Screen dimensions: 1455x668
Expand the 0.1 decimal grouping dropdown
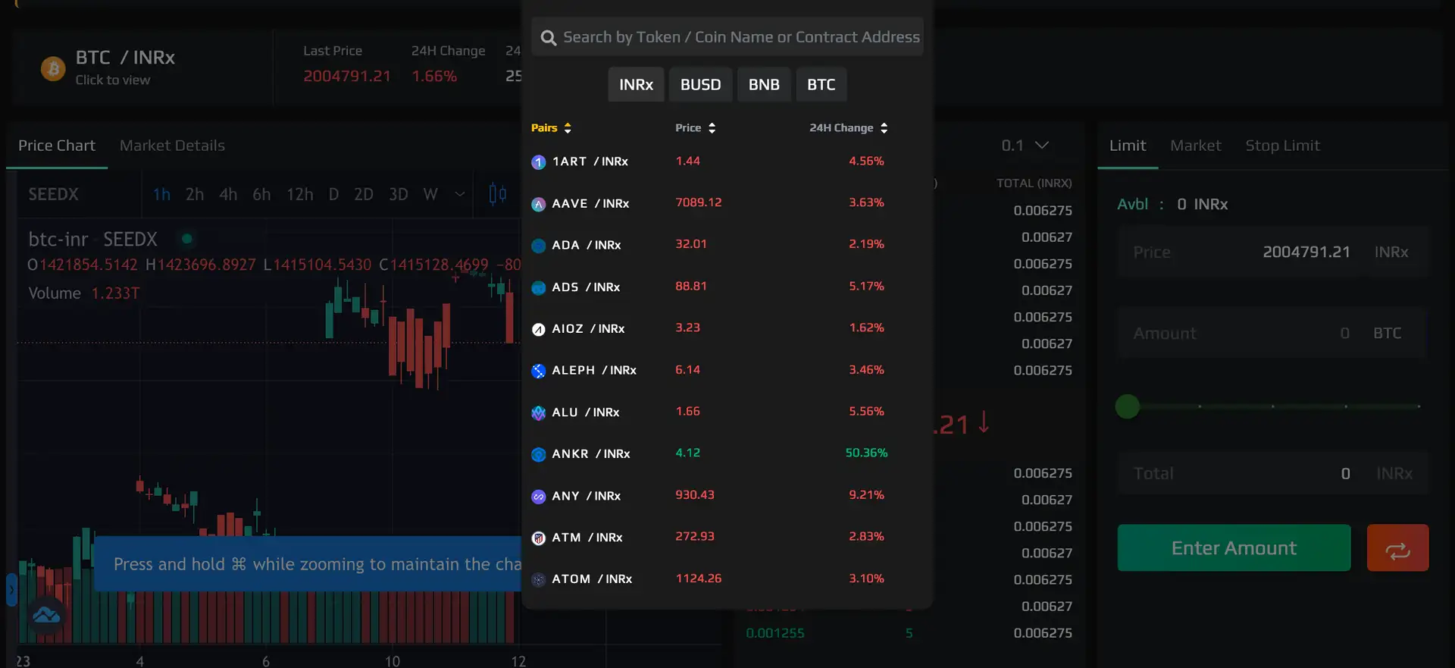(1025, 146)
